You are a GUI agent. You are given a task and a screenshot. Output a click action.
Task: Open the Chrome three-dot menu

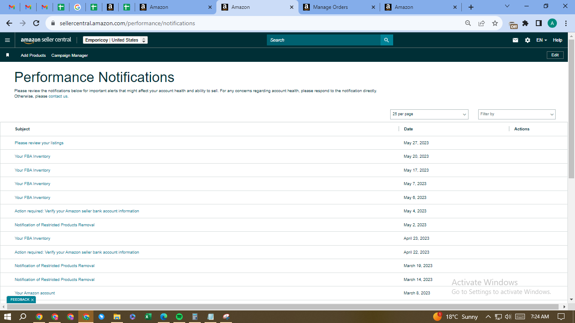pyautogui.click(x=566, y=23)
